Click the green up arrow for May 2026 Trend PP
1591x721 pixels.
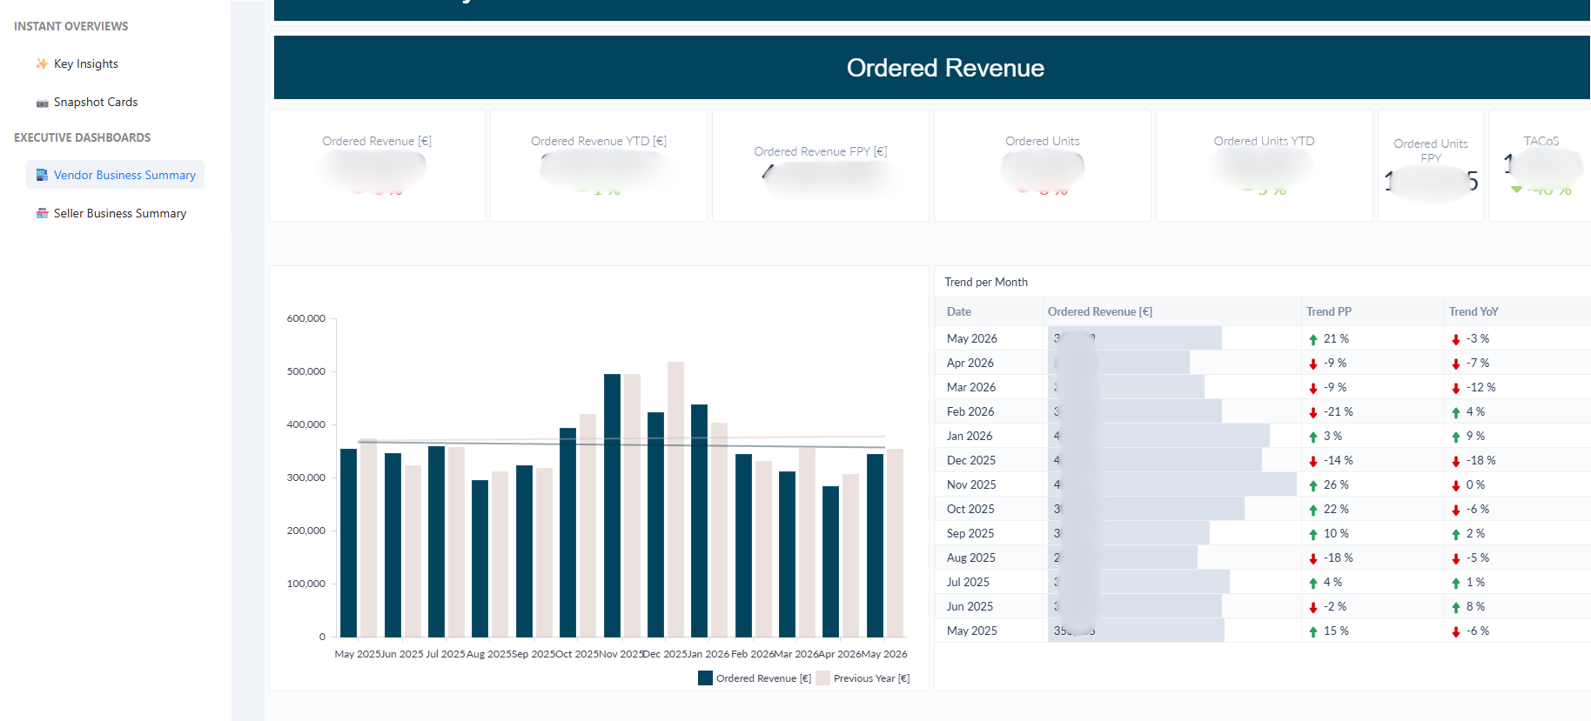[1313, 339]
